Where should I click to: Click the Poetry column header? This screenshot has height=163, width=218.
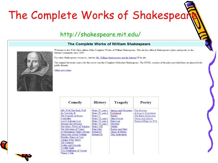pos(146,102)
